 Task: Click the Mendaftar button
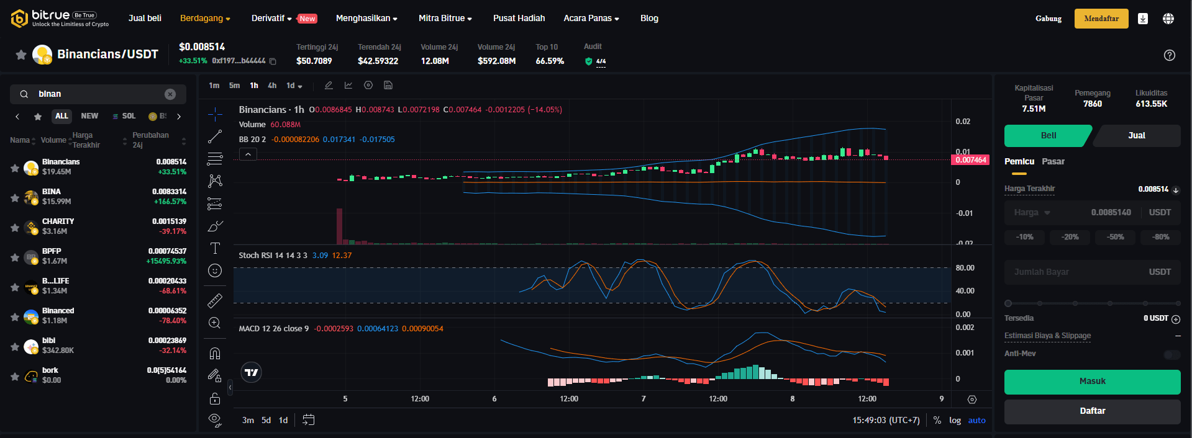(1101, 19)
